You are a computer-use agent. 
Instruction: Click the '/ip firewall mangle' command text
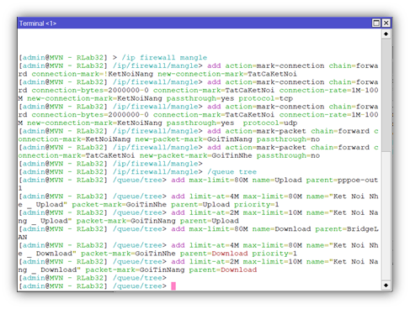pos(164,58)
